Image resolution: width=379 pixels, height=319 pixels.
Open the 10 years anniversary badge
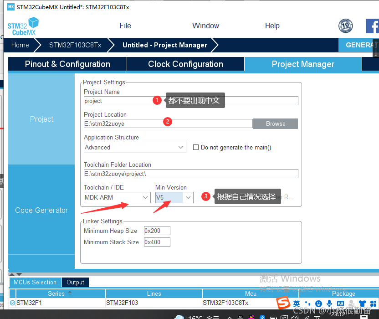coord(345,26)
